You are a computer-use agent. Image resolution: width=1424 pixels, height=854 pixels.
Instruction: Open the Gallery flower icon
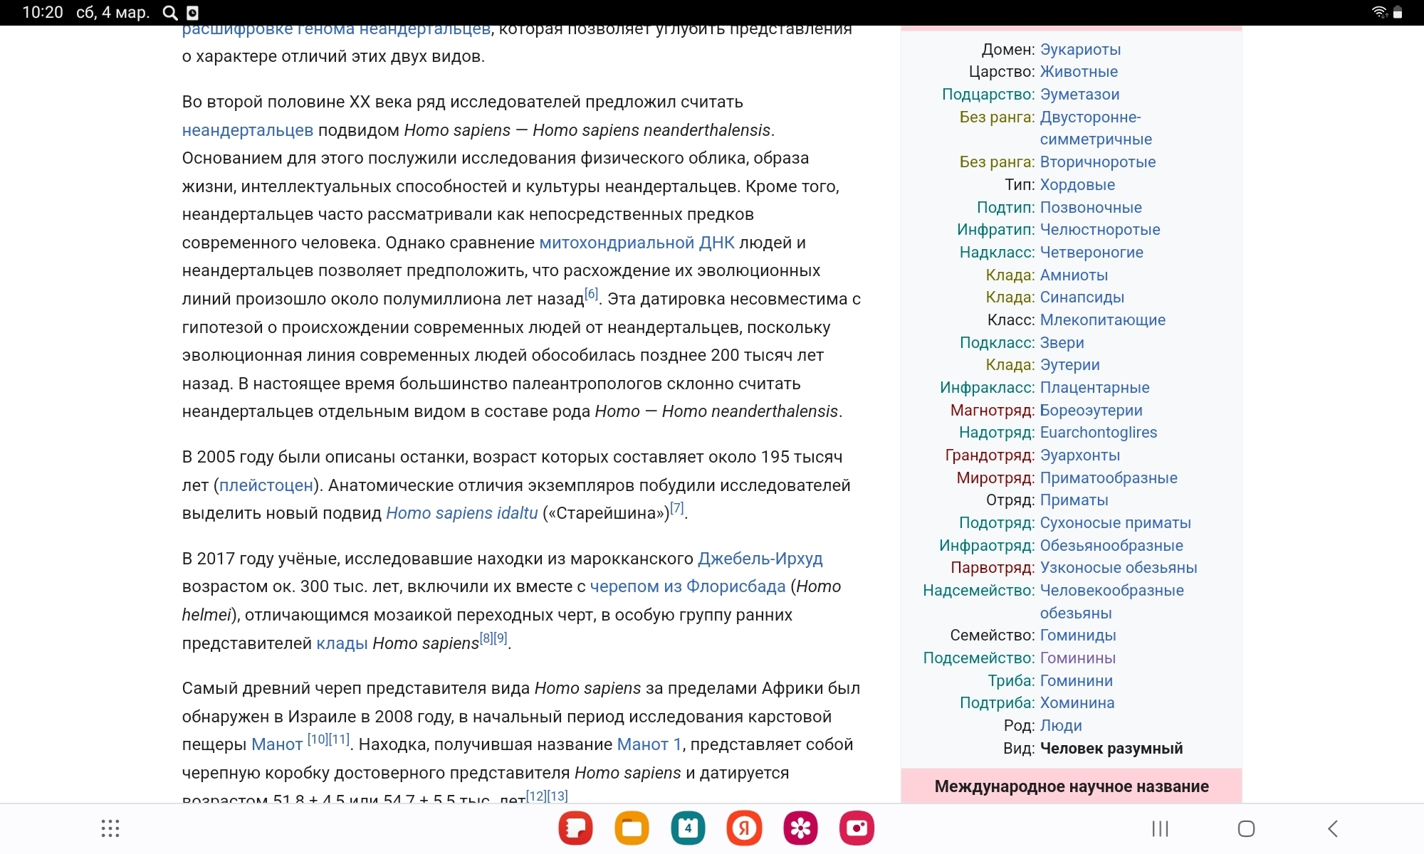pos(800,828)
